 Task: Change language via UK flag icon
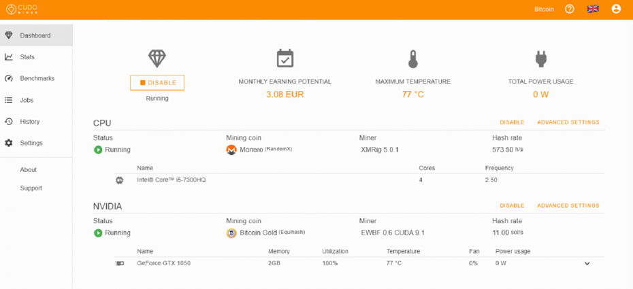click(x=593, y=9)
